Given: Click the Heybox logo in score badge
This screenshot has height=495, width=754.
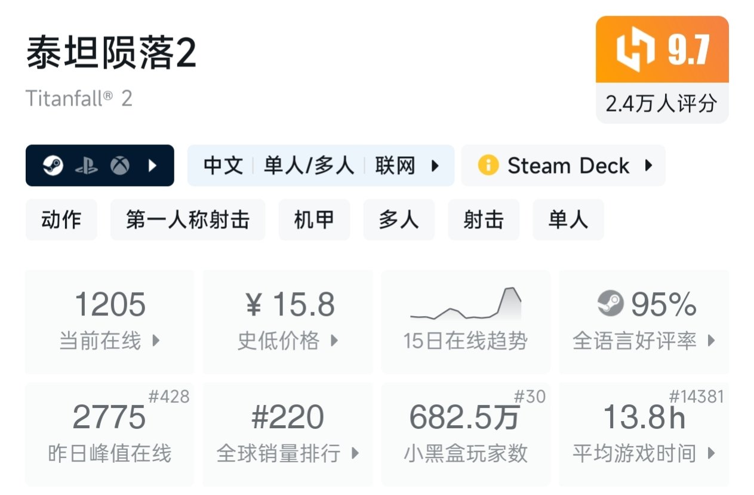Looking at the screenshot, I should click(x=635, y=50).
